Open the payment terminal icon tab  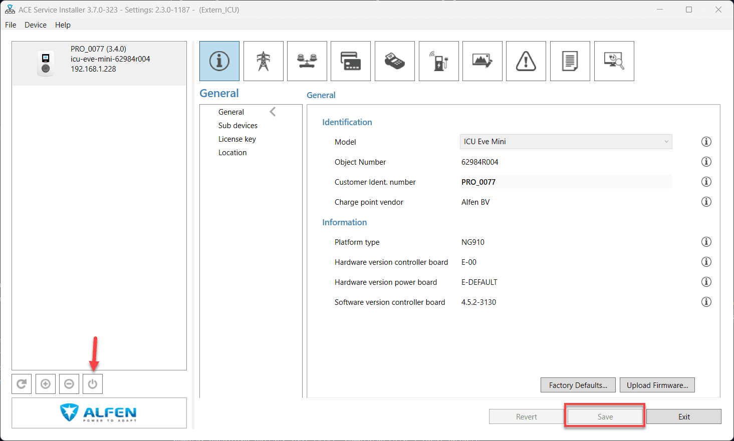pyautogui.click(x=395, y=61)
